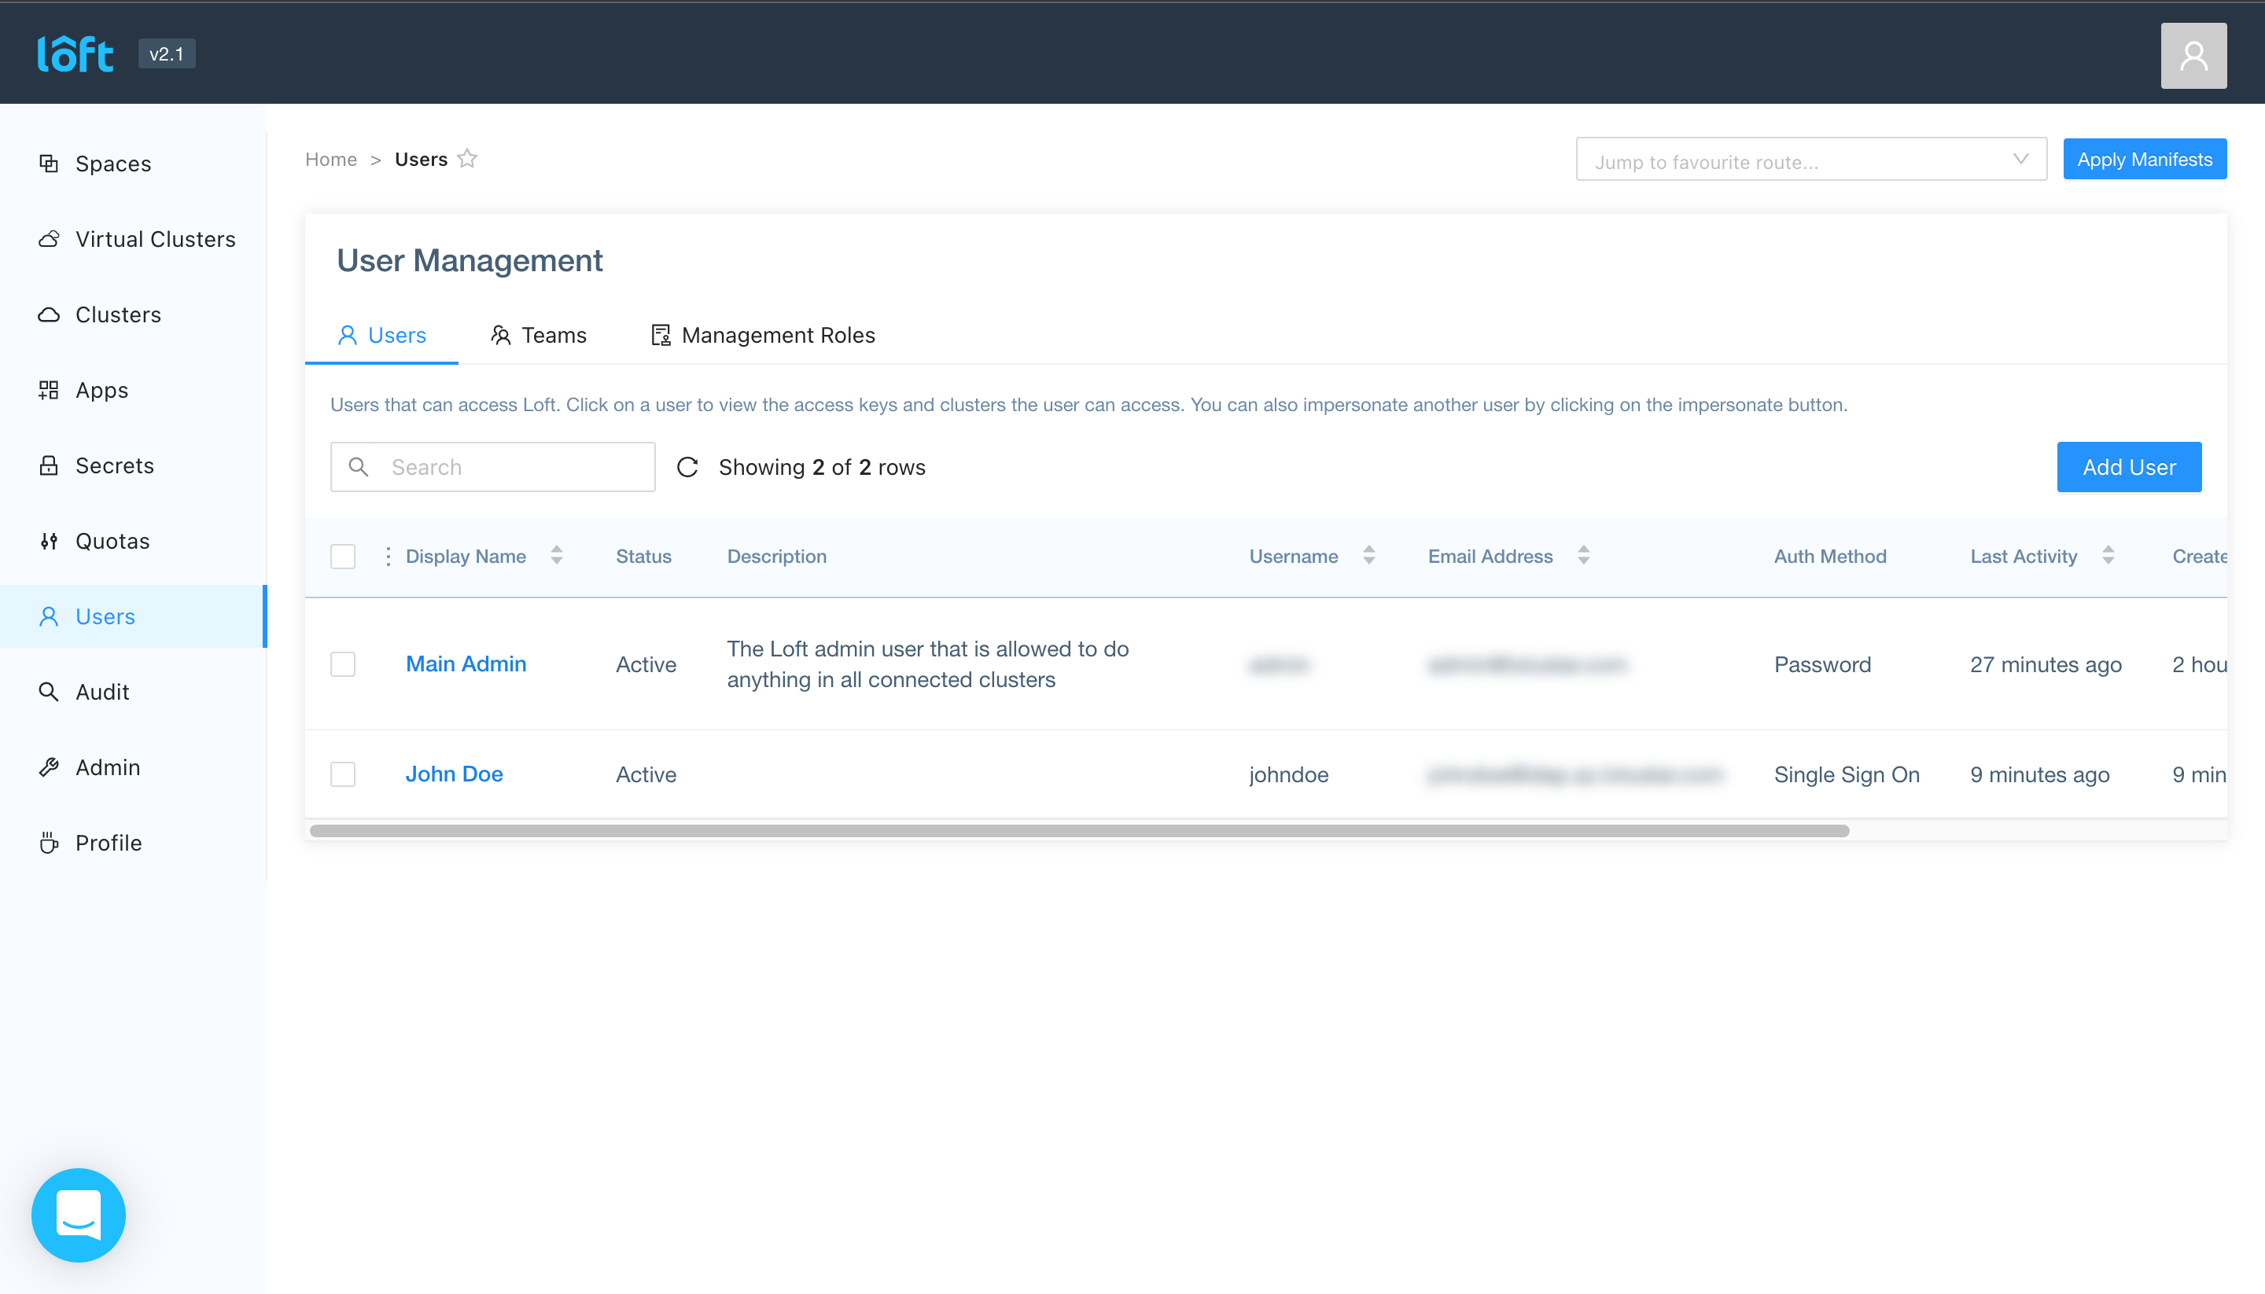Screen dimensions: 2265x1294
Task: Open the Management Roles tab
Action: pyautogui.click(x=763, y=335)
